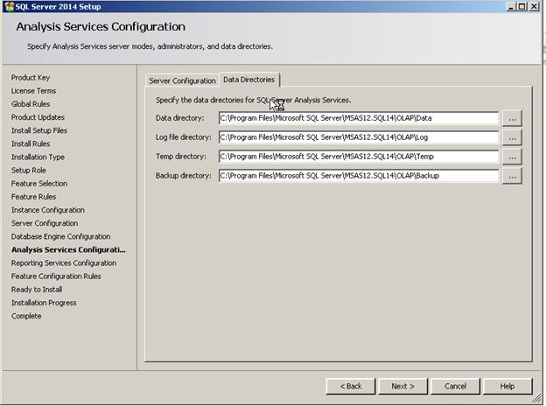
Task: Close the SQL Server 2014 Setup window
Action: point(534,7)
